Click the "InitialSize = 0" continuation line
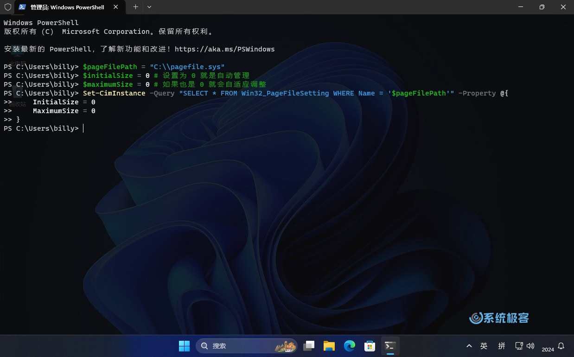 [64, 102]
